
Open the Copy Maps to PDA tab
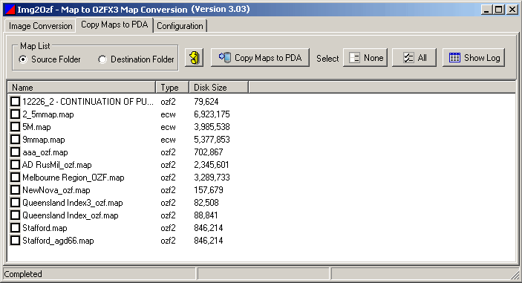pyautogui.click(x=114, y=25)
